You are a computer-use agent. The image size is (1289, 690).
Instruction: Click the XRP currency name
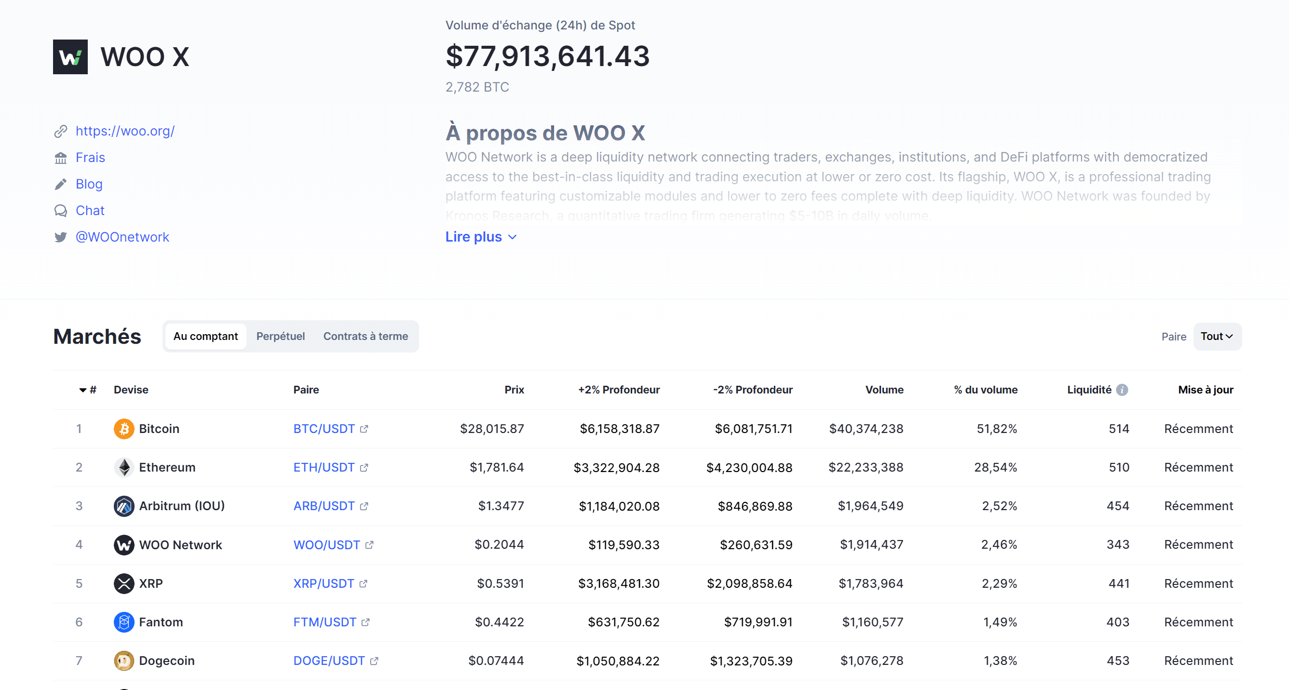pos(150,583)
